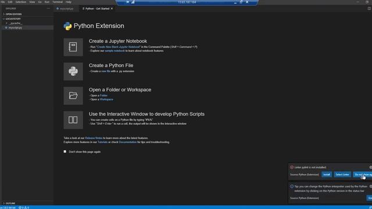
Task: Restore the remote session window from the bar
Action: [241, 2]
